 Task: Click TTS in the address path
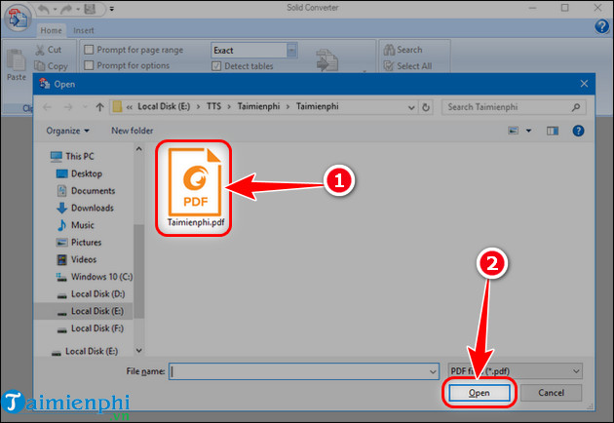[x=213, y=106]
